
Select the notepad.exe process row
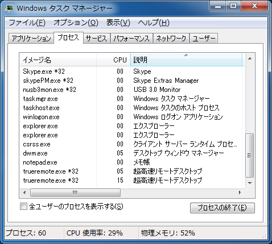click(131, 162)
